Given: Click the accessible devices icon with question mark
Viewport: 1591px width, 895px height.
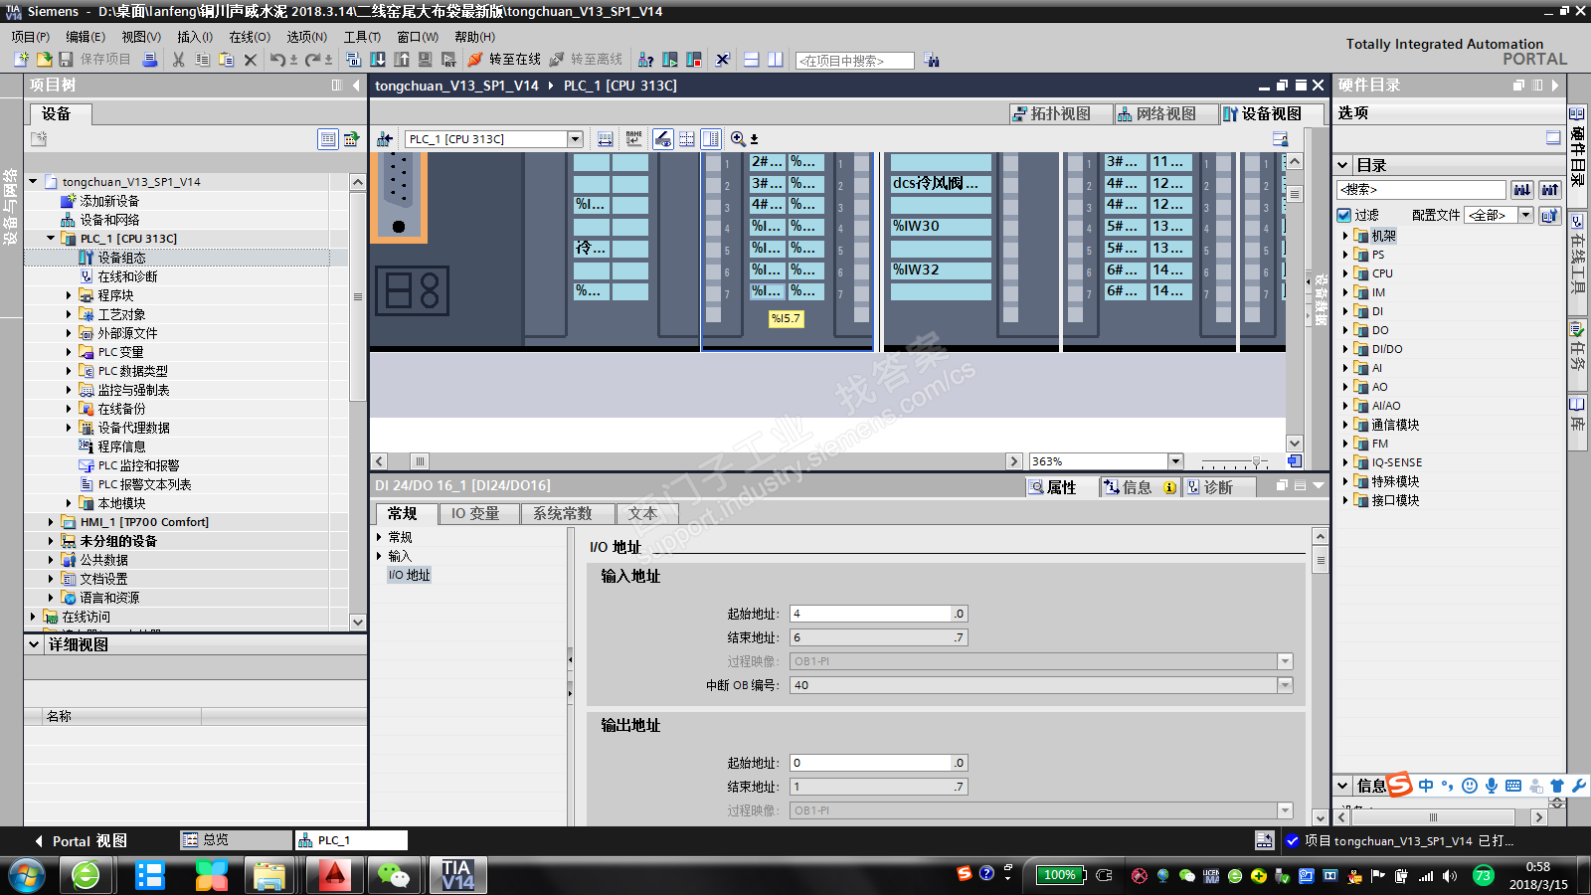Looking at the screenshot, I should coord(645,60).
